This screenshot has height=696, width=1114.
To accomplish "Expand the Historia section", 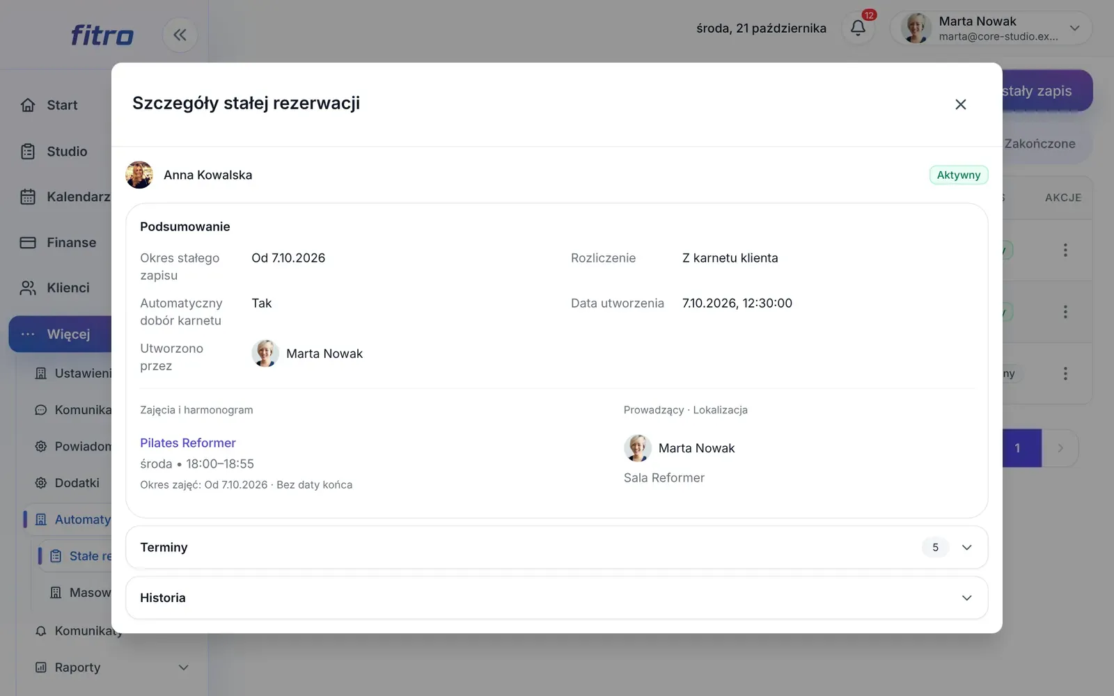I will [x=557, y=598].
